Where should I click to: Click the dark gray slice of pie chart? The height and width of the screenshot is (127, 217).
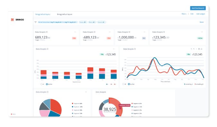pos(43,107)
